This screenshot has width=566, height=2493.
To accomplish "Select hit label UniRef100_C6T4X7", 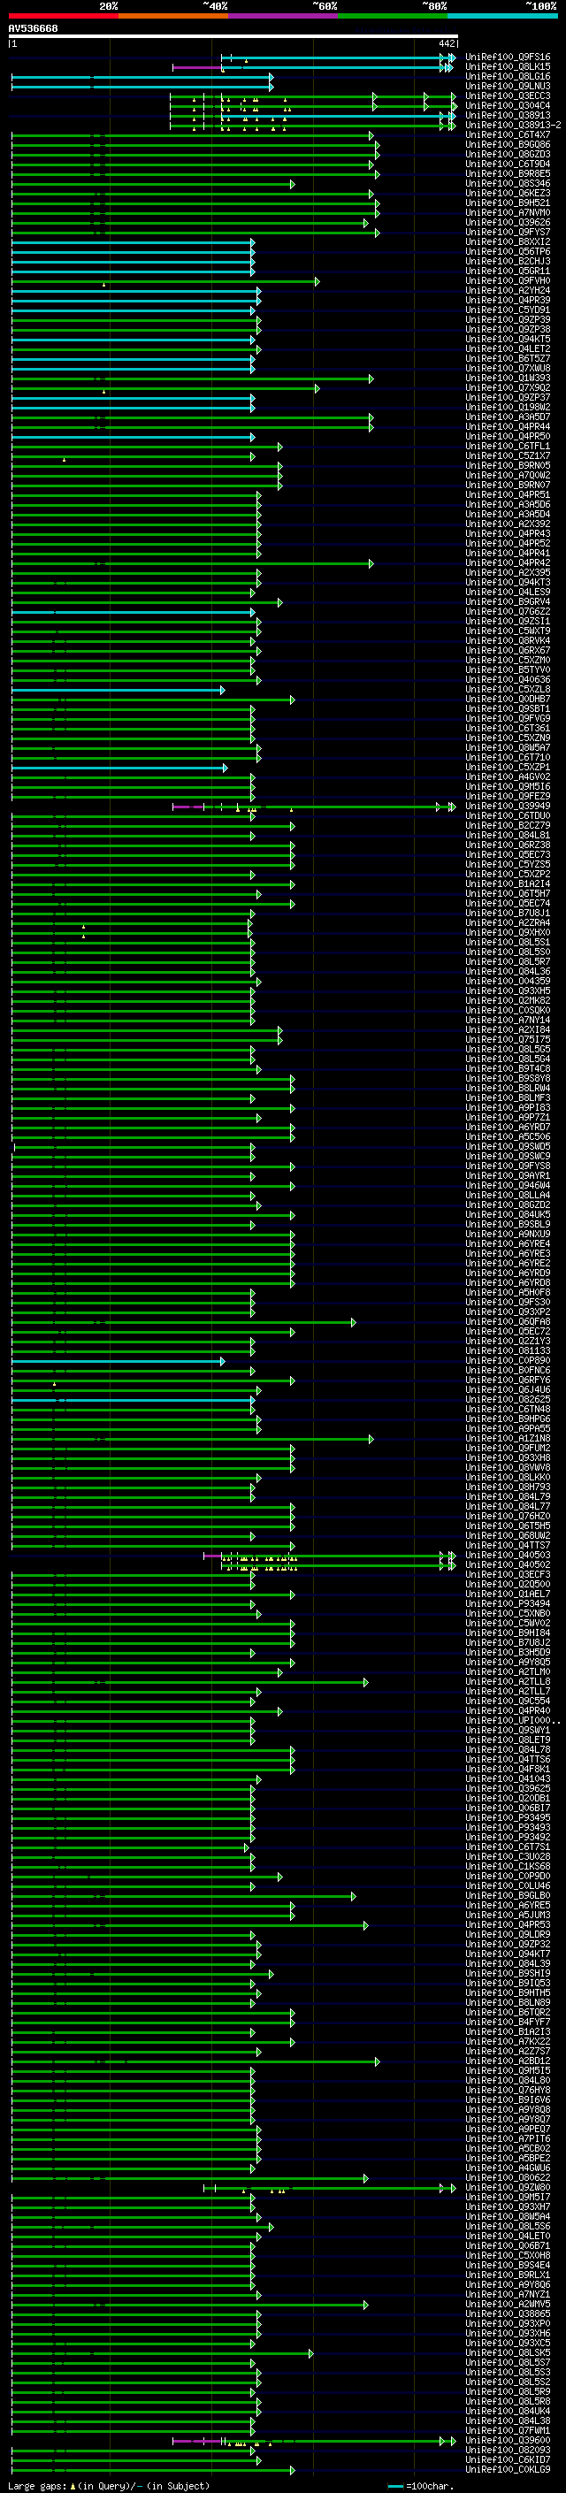I will [508, 134].
